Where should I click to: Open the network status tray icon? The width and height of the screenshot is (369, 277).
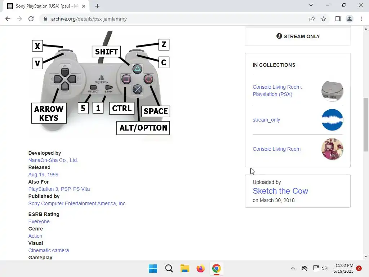(x=316, y=268)
